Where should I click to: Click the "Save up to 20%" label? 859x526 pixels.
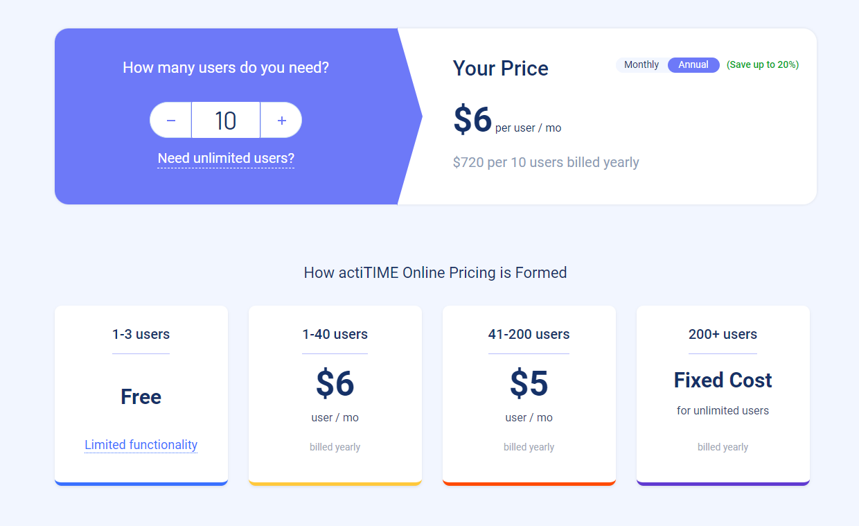[x=762, y=64]
